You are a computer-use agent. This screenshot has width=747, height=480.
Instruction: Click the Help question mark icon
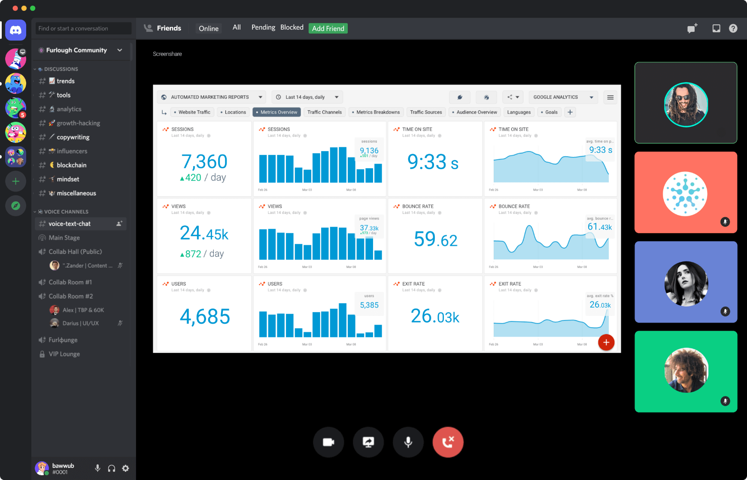[x=733, y=28]
